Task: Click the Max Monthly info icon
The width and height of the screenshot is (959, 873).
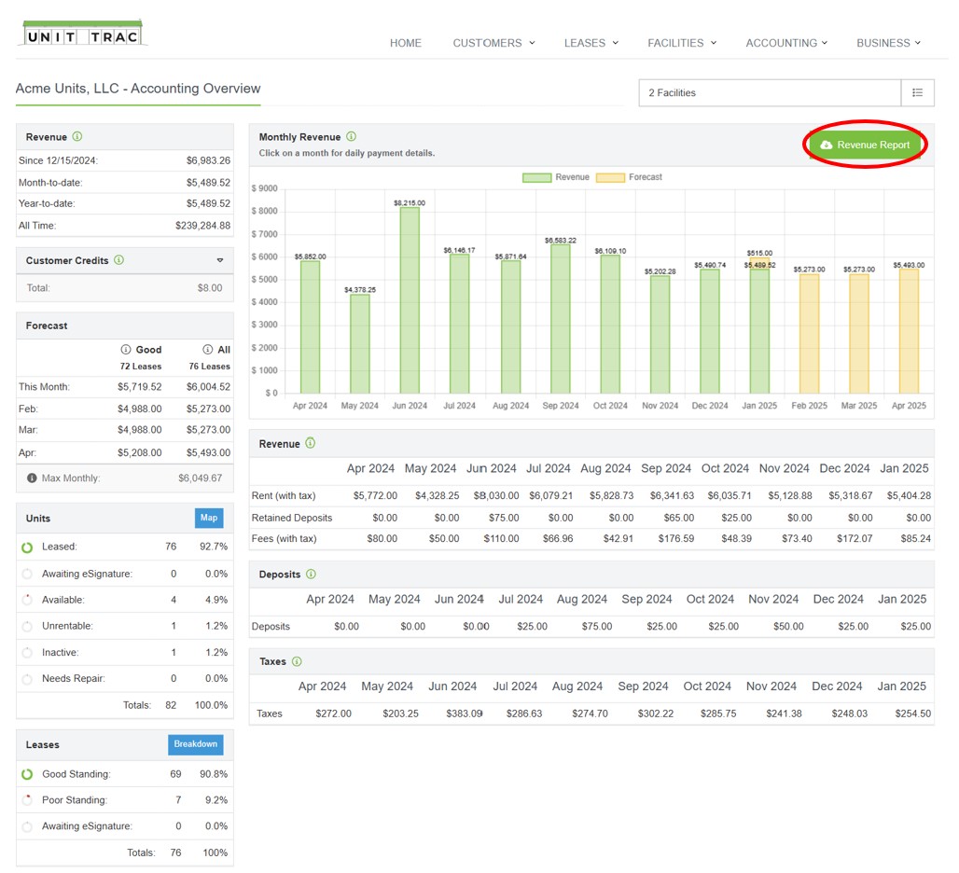Action: 33,478
